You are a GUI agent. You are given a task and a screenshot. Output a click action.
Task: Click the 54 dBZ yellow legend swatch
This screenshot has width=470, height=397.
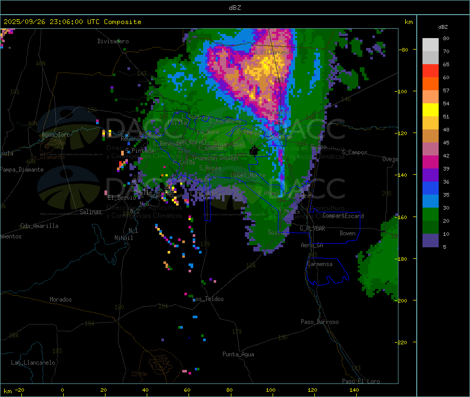pyautogui.click(x=430, y=110)
